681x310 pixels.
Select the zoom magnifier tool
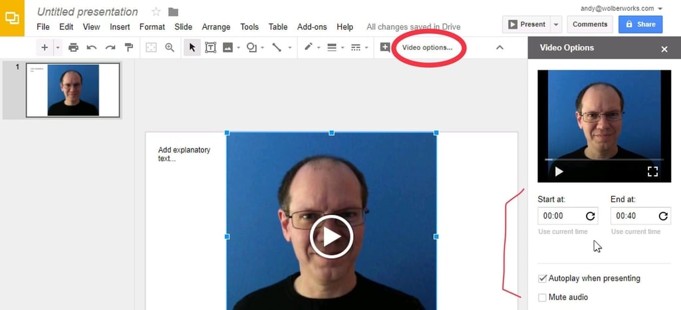[x=170, y=47]
